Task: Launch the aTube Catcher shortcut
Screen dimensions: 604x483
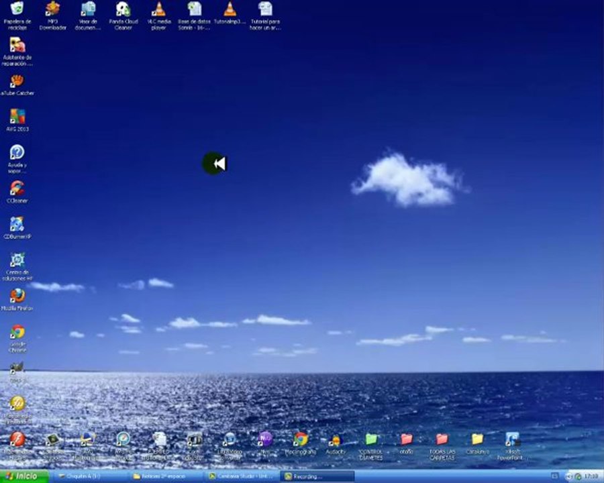Action: (x=17, y=85)
